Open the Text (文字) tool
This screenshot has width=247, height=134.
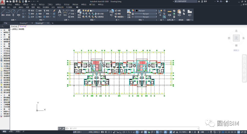coord(60,13)
